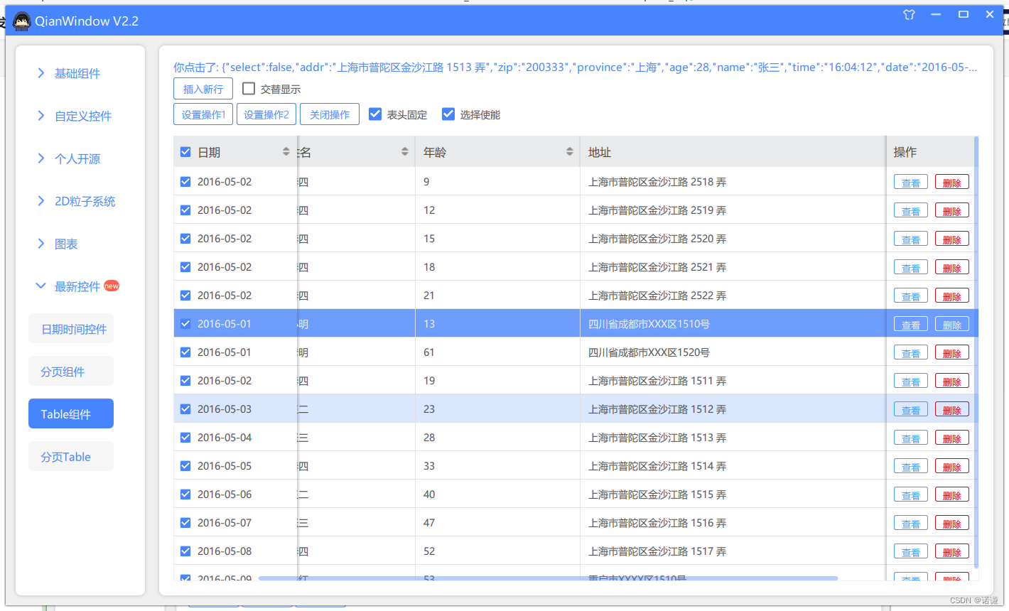This screenshot has height=611, width=1009.
Task: Sort the table by 日期 column arrows
Action: [x=286, y=151]
